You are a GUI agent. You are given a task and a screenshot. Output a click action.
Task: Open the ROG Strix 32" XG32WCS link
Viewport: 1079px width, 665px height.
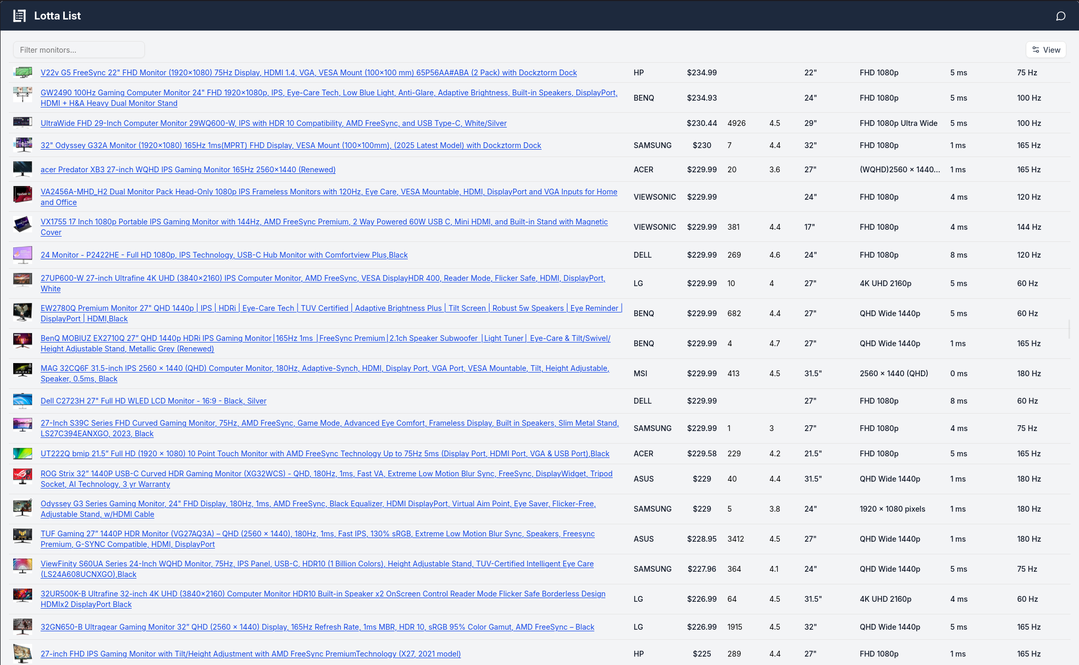(x=327, y=479)
